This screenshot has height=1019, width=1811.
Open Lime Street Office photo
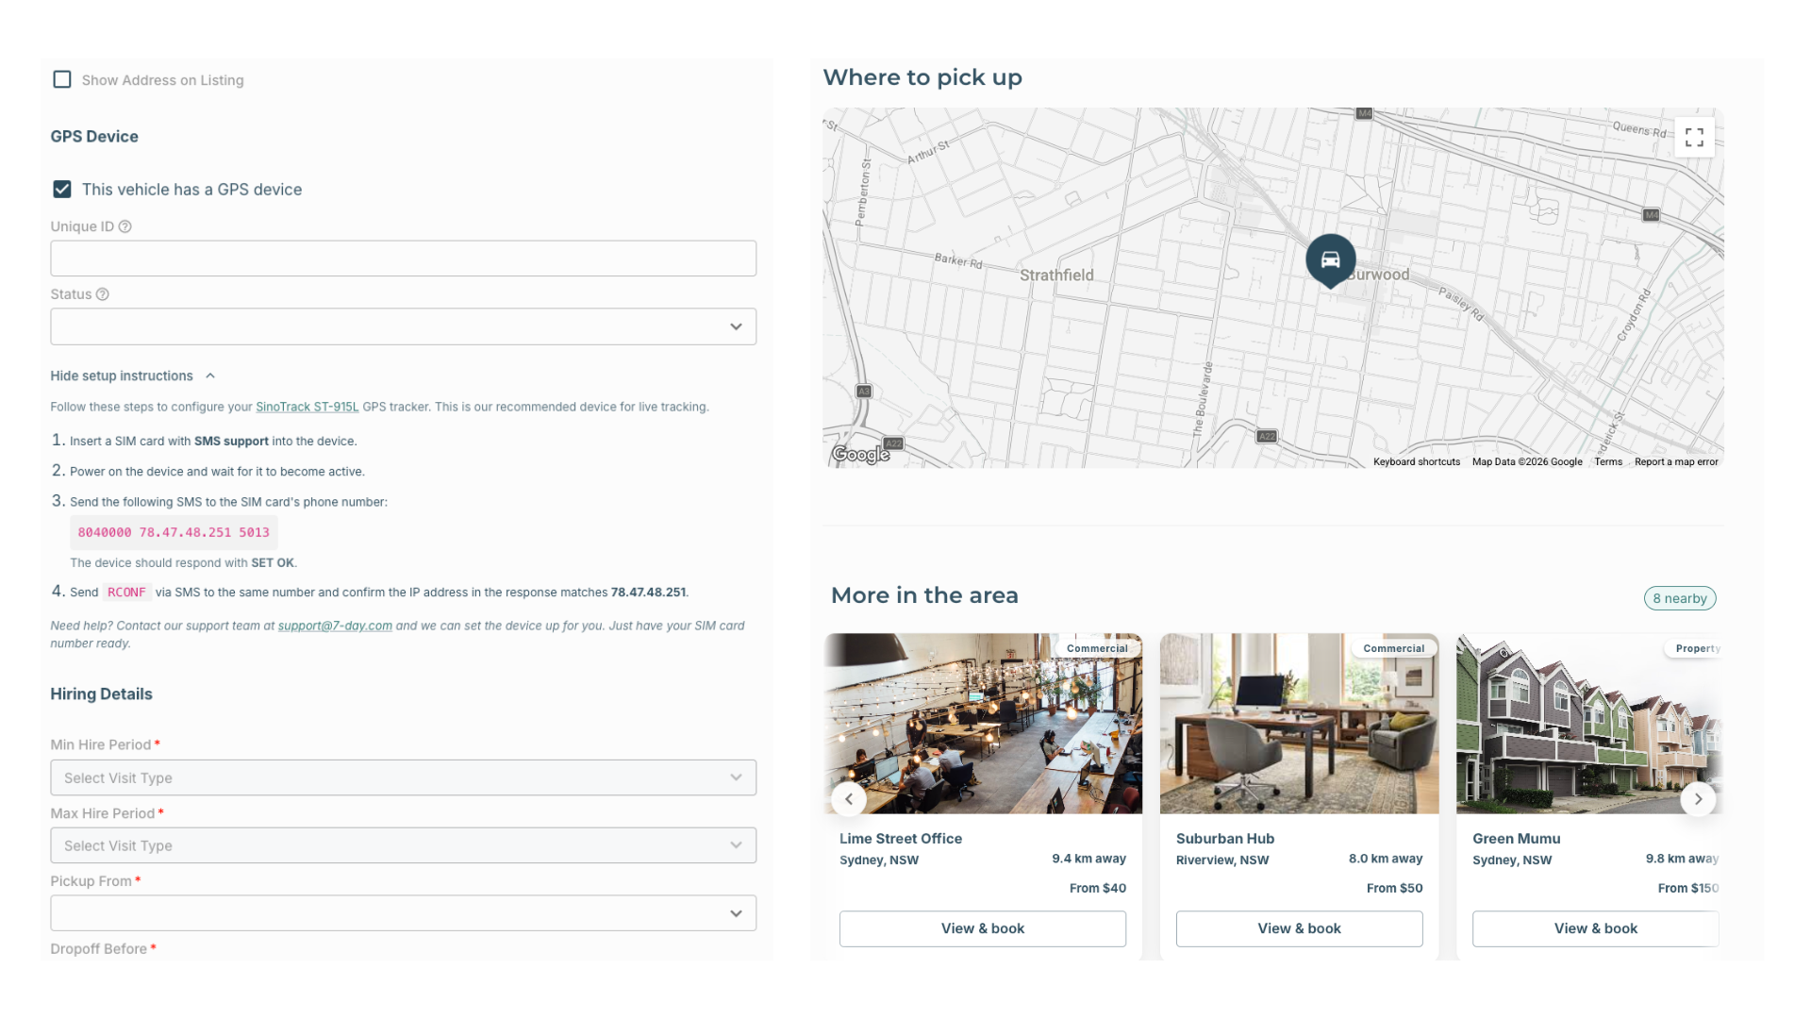[983, 724]
